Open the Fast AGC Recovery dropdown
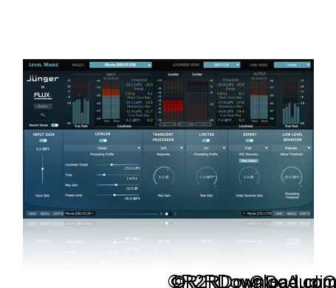 249,148
